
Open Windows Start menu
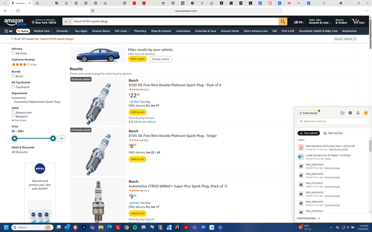click(x=6, y=227)
